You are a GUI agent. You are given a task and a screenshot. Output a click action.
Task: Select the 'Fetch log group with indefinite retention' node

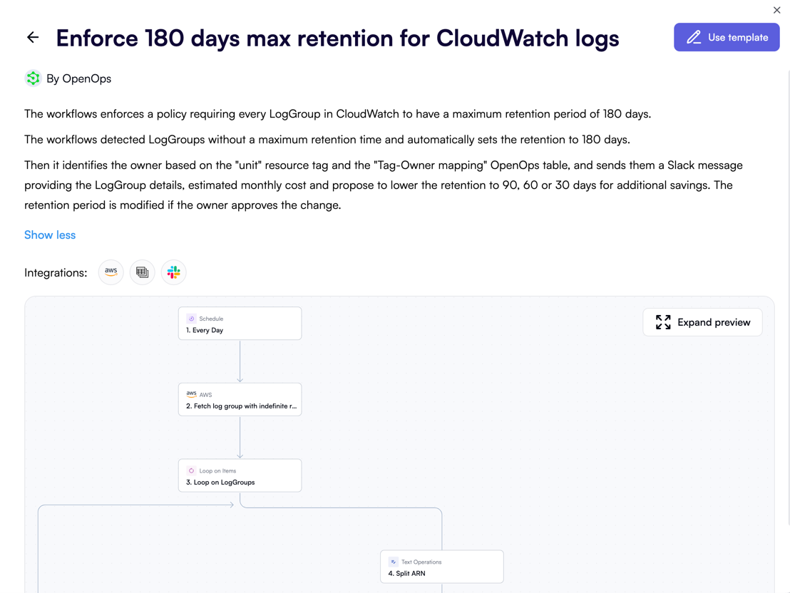pyautogui.click(x=240, y=400)
